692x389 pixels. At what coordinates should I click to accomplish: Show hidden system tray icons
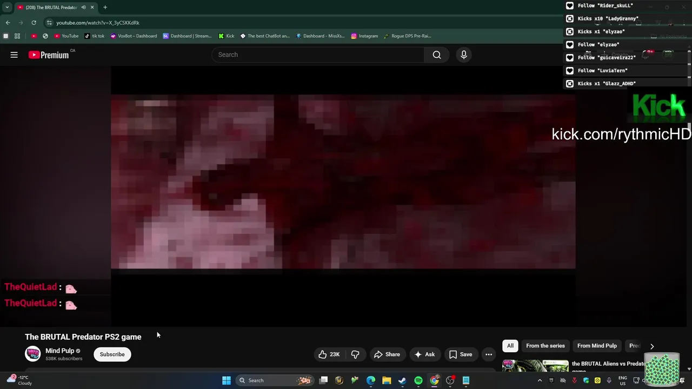click(x=540, y=380)
